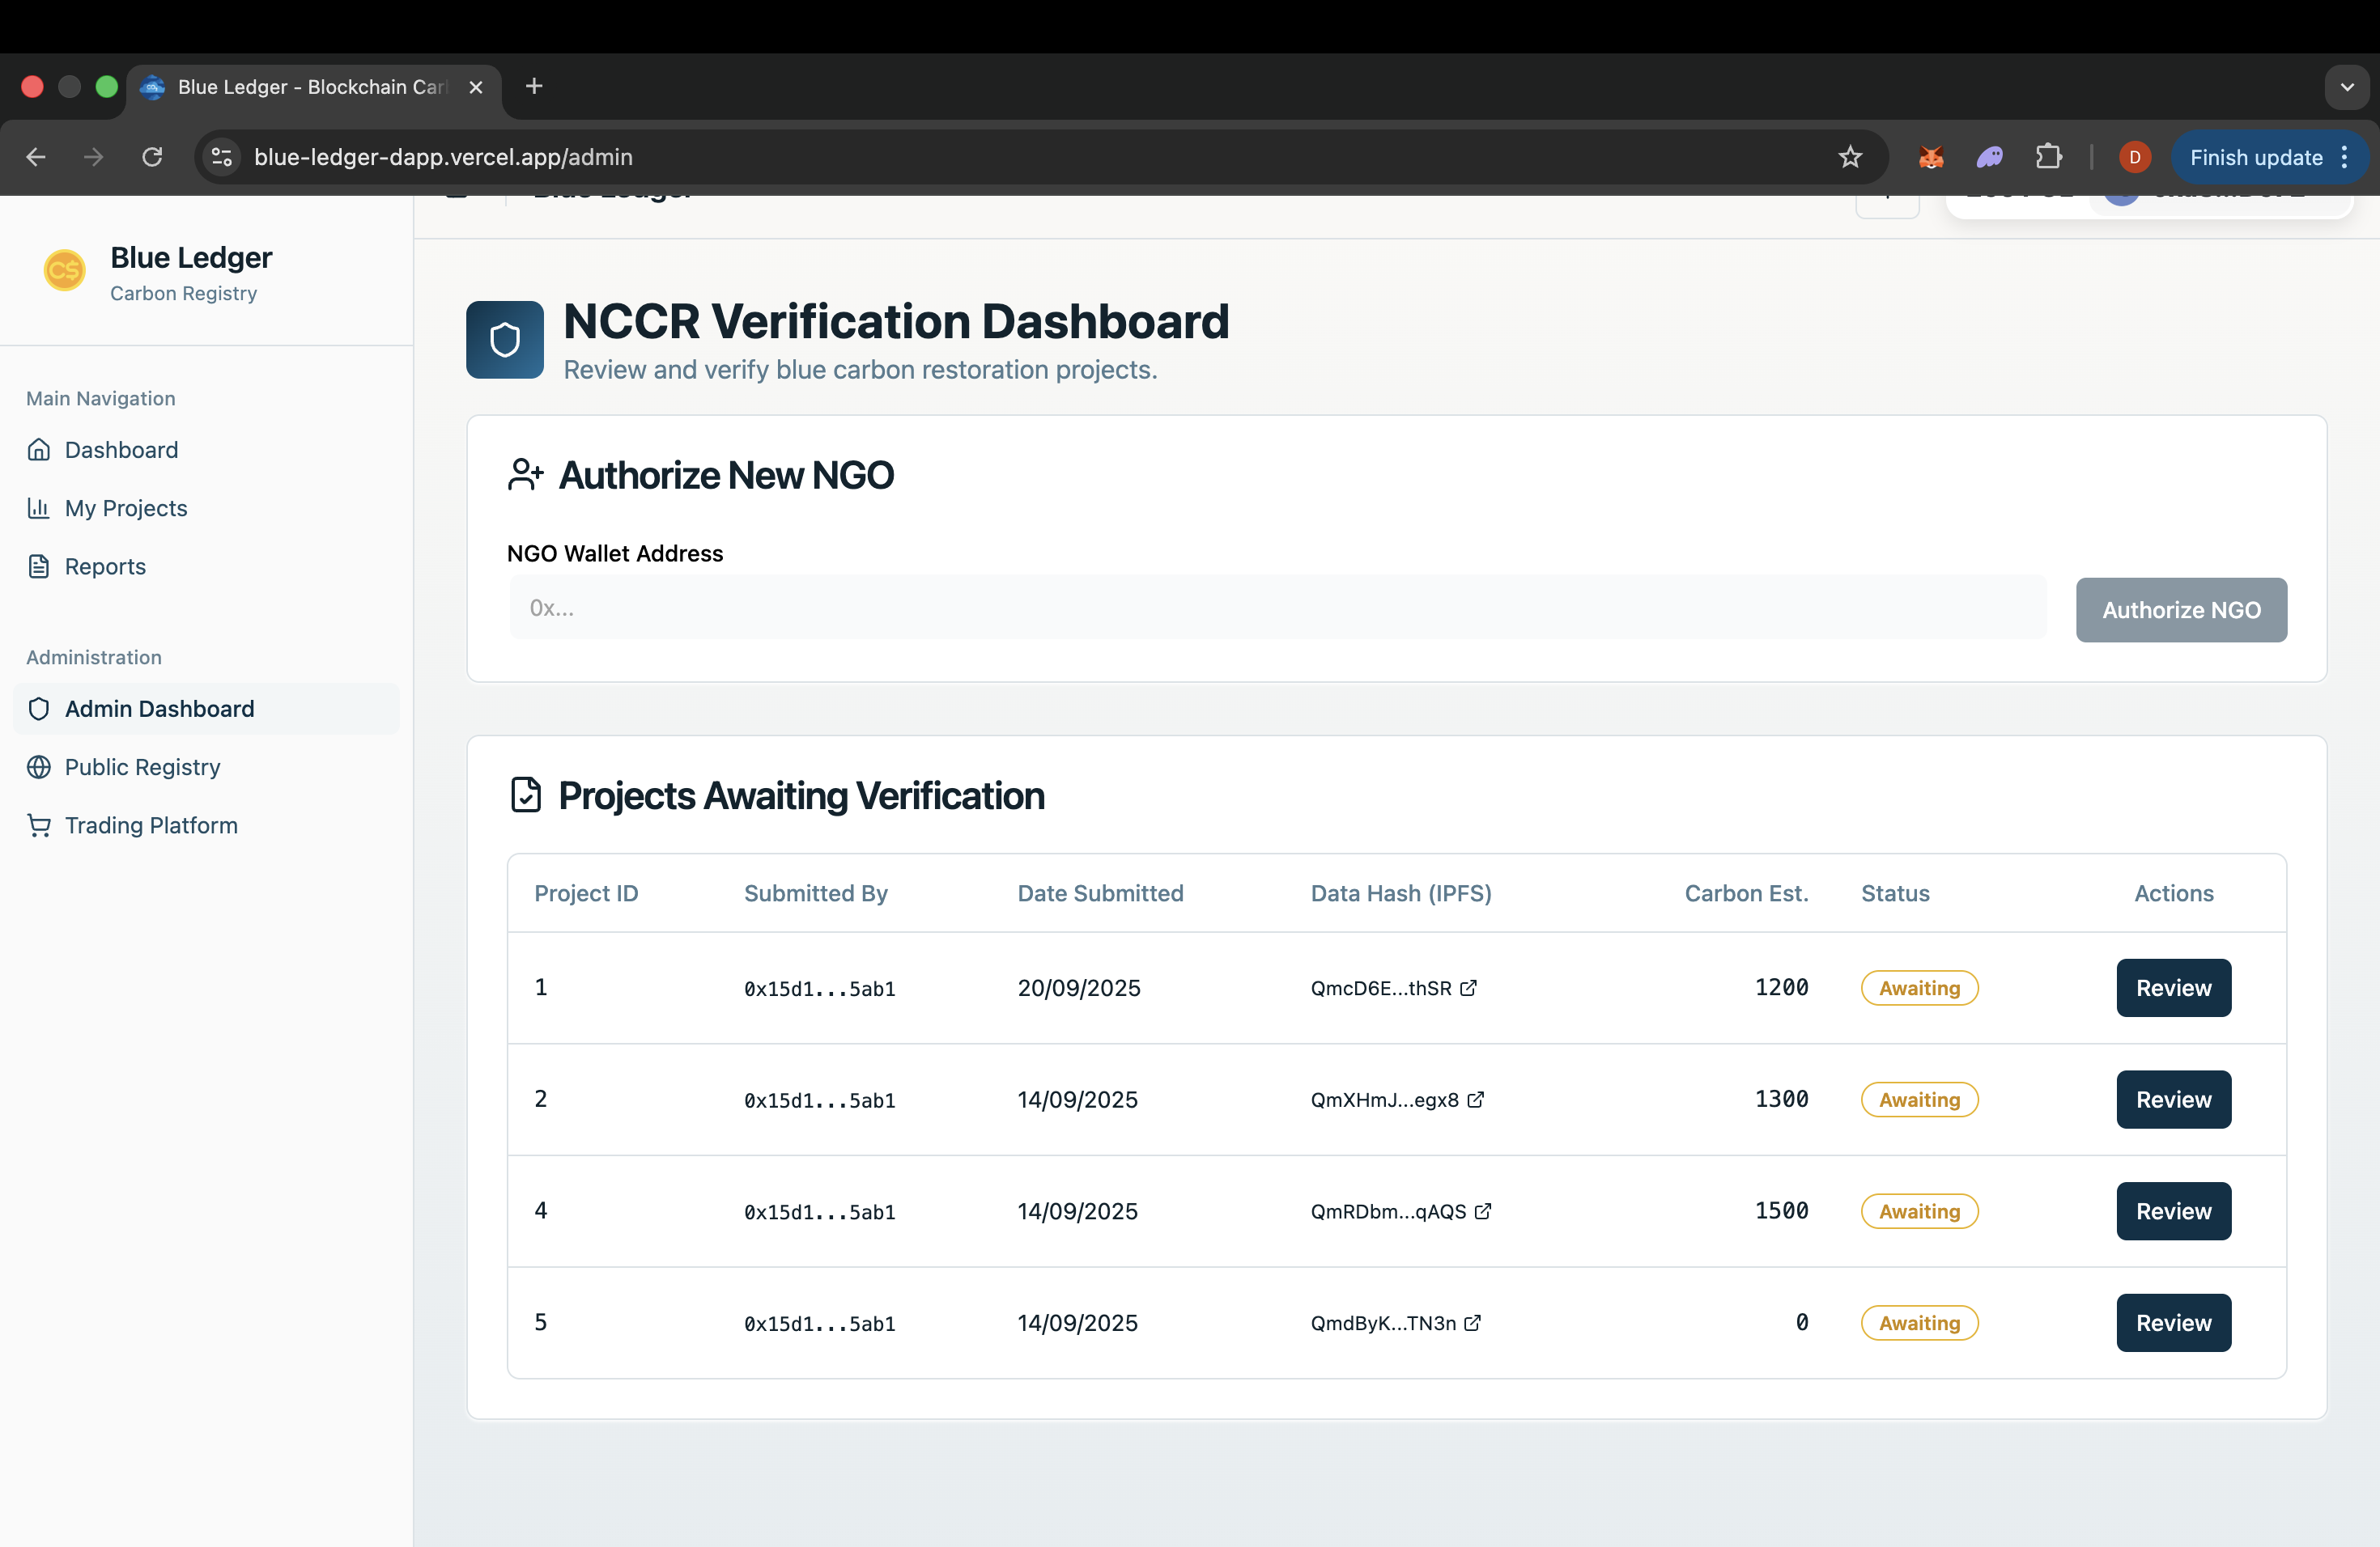The height and width of the screenshot is (1547, 2380).
Task: Expand the tab search chevron dropdown
Action: pos(2346,87)
